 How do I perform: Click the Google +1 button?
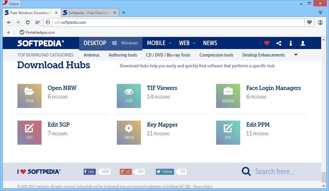pos(126,171)
